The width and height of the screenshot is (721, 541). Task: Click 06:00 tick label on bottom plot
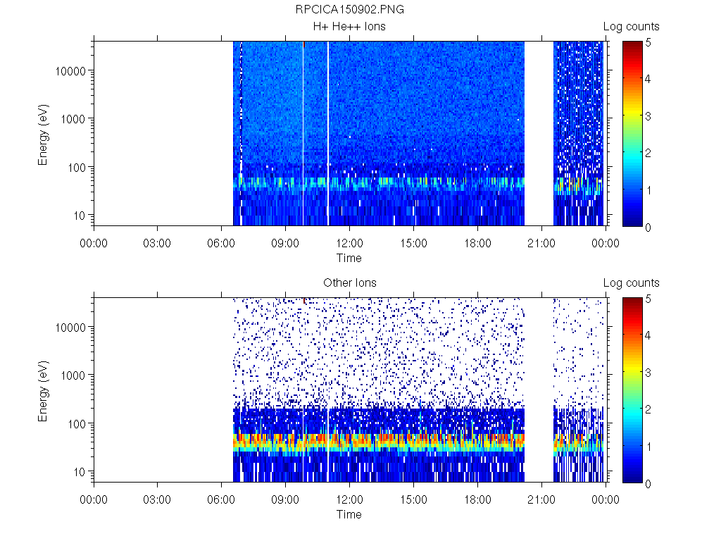coord(221,499)
